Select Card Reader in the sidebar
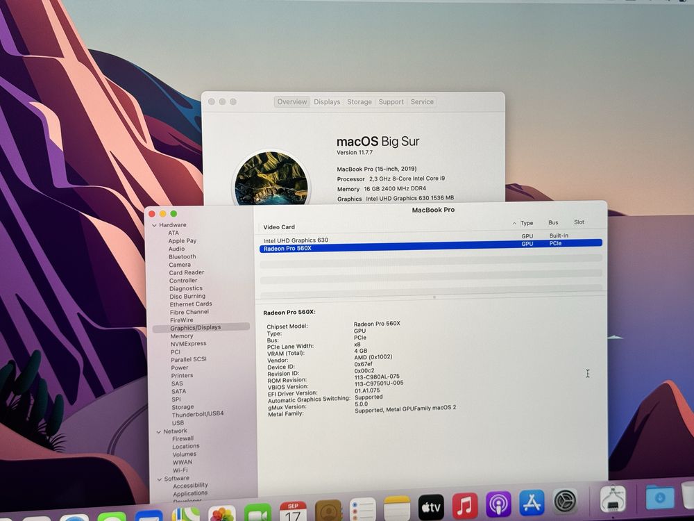 tap(186, 273)
